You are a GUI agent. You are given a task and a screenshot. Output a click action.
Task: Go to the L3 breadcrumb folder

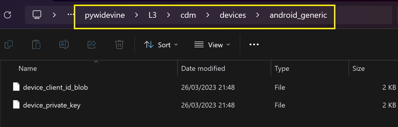tap(153, 15)
